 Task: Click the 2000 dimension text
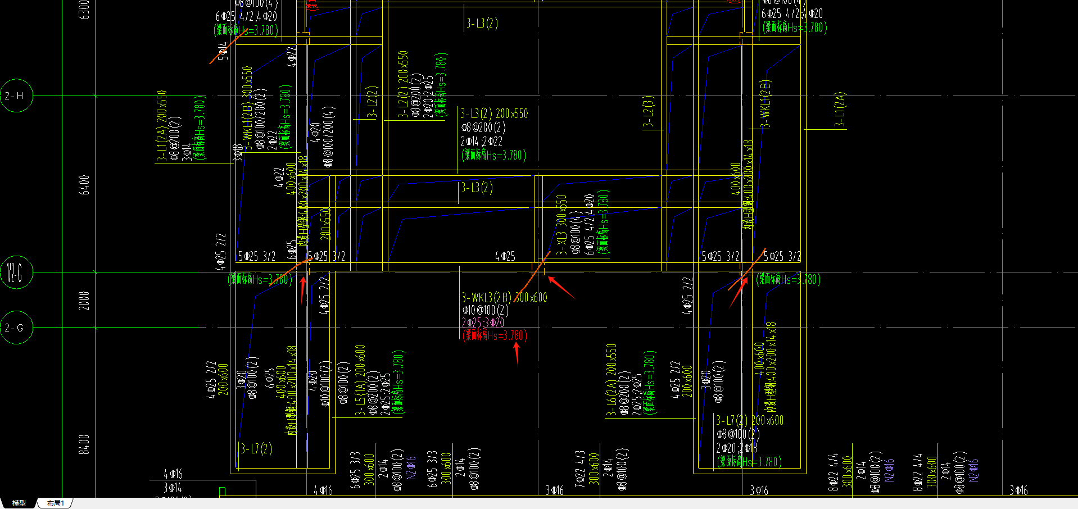pyautogui.click(x=84, y=301)
